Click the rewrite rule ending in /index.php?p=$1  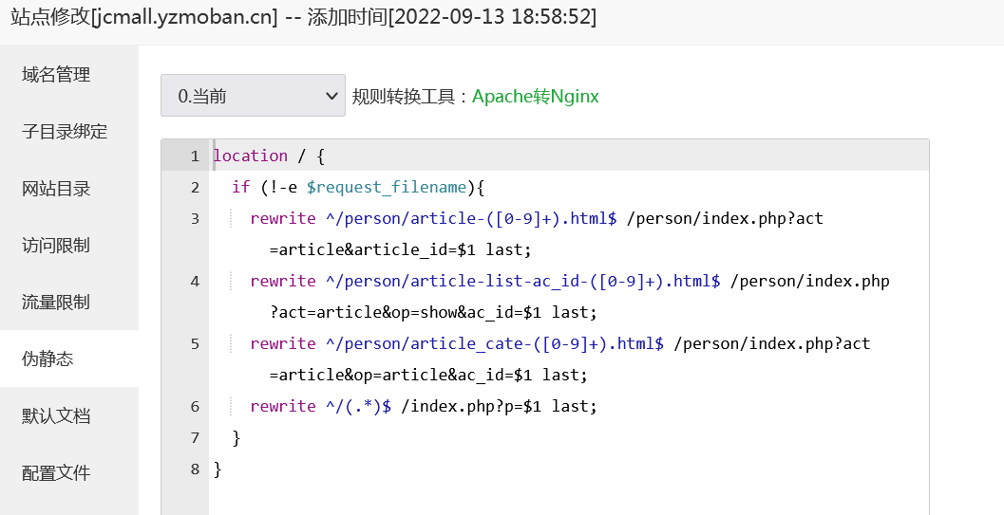pos(424,406)
